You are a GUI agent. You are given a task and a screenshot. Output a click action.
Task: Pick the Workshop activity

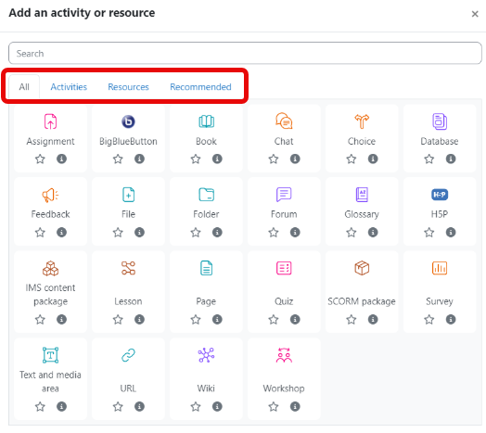point(284,371)
